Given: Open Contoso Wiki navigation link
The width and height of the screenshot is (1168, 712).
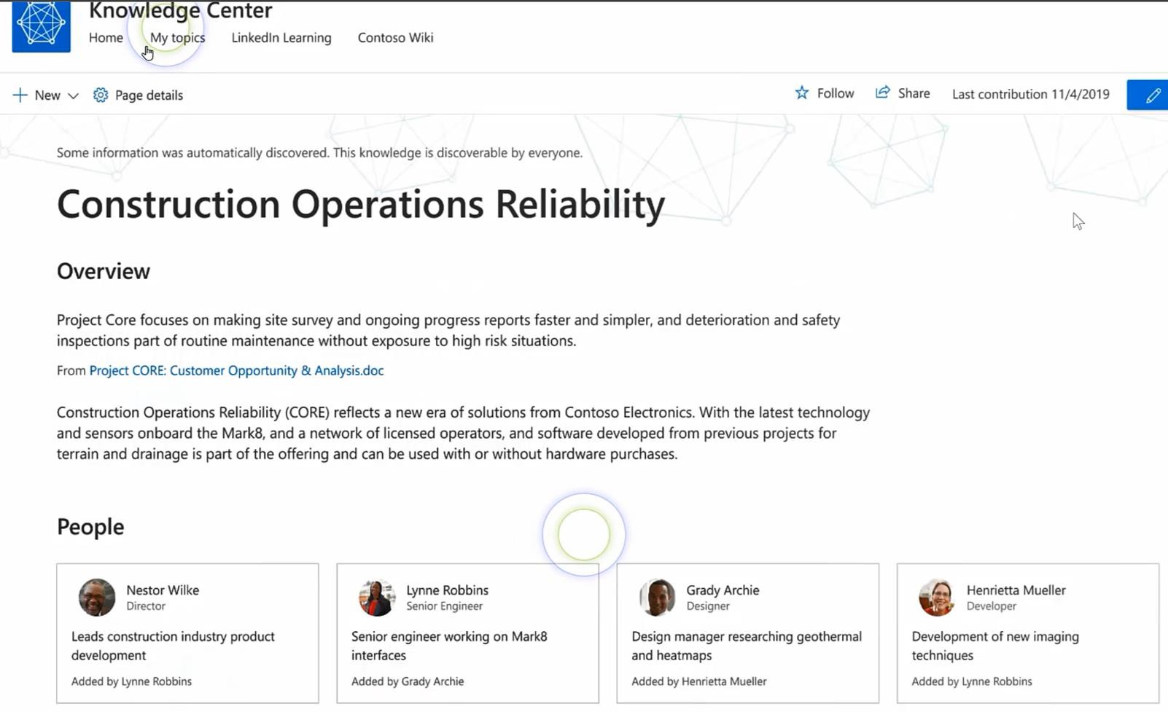Looking at the screenshot, I should click(395, 38).
